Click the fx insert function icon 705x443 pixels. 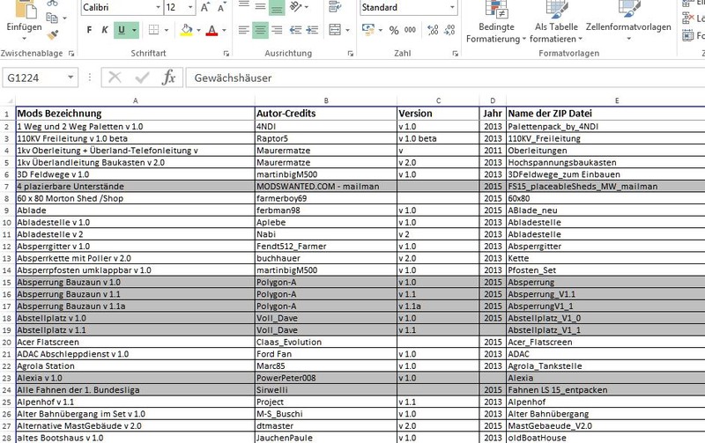[x=167, y=78]
